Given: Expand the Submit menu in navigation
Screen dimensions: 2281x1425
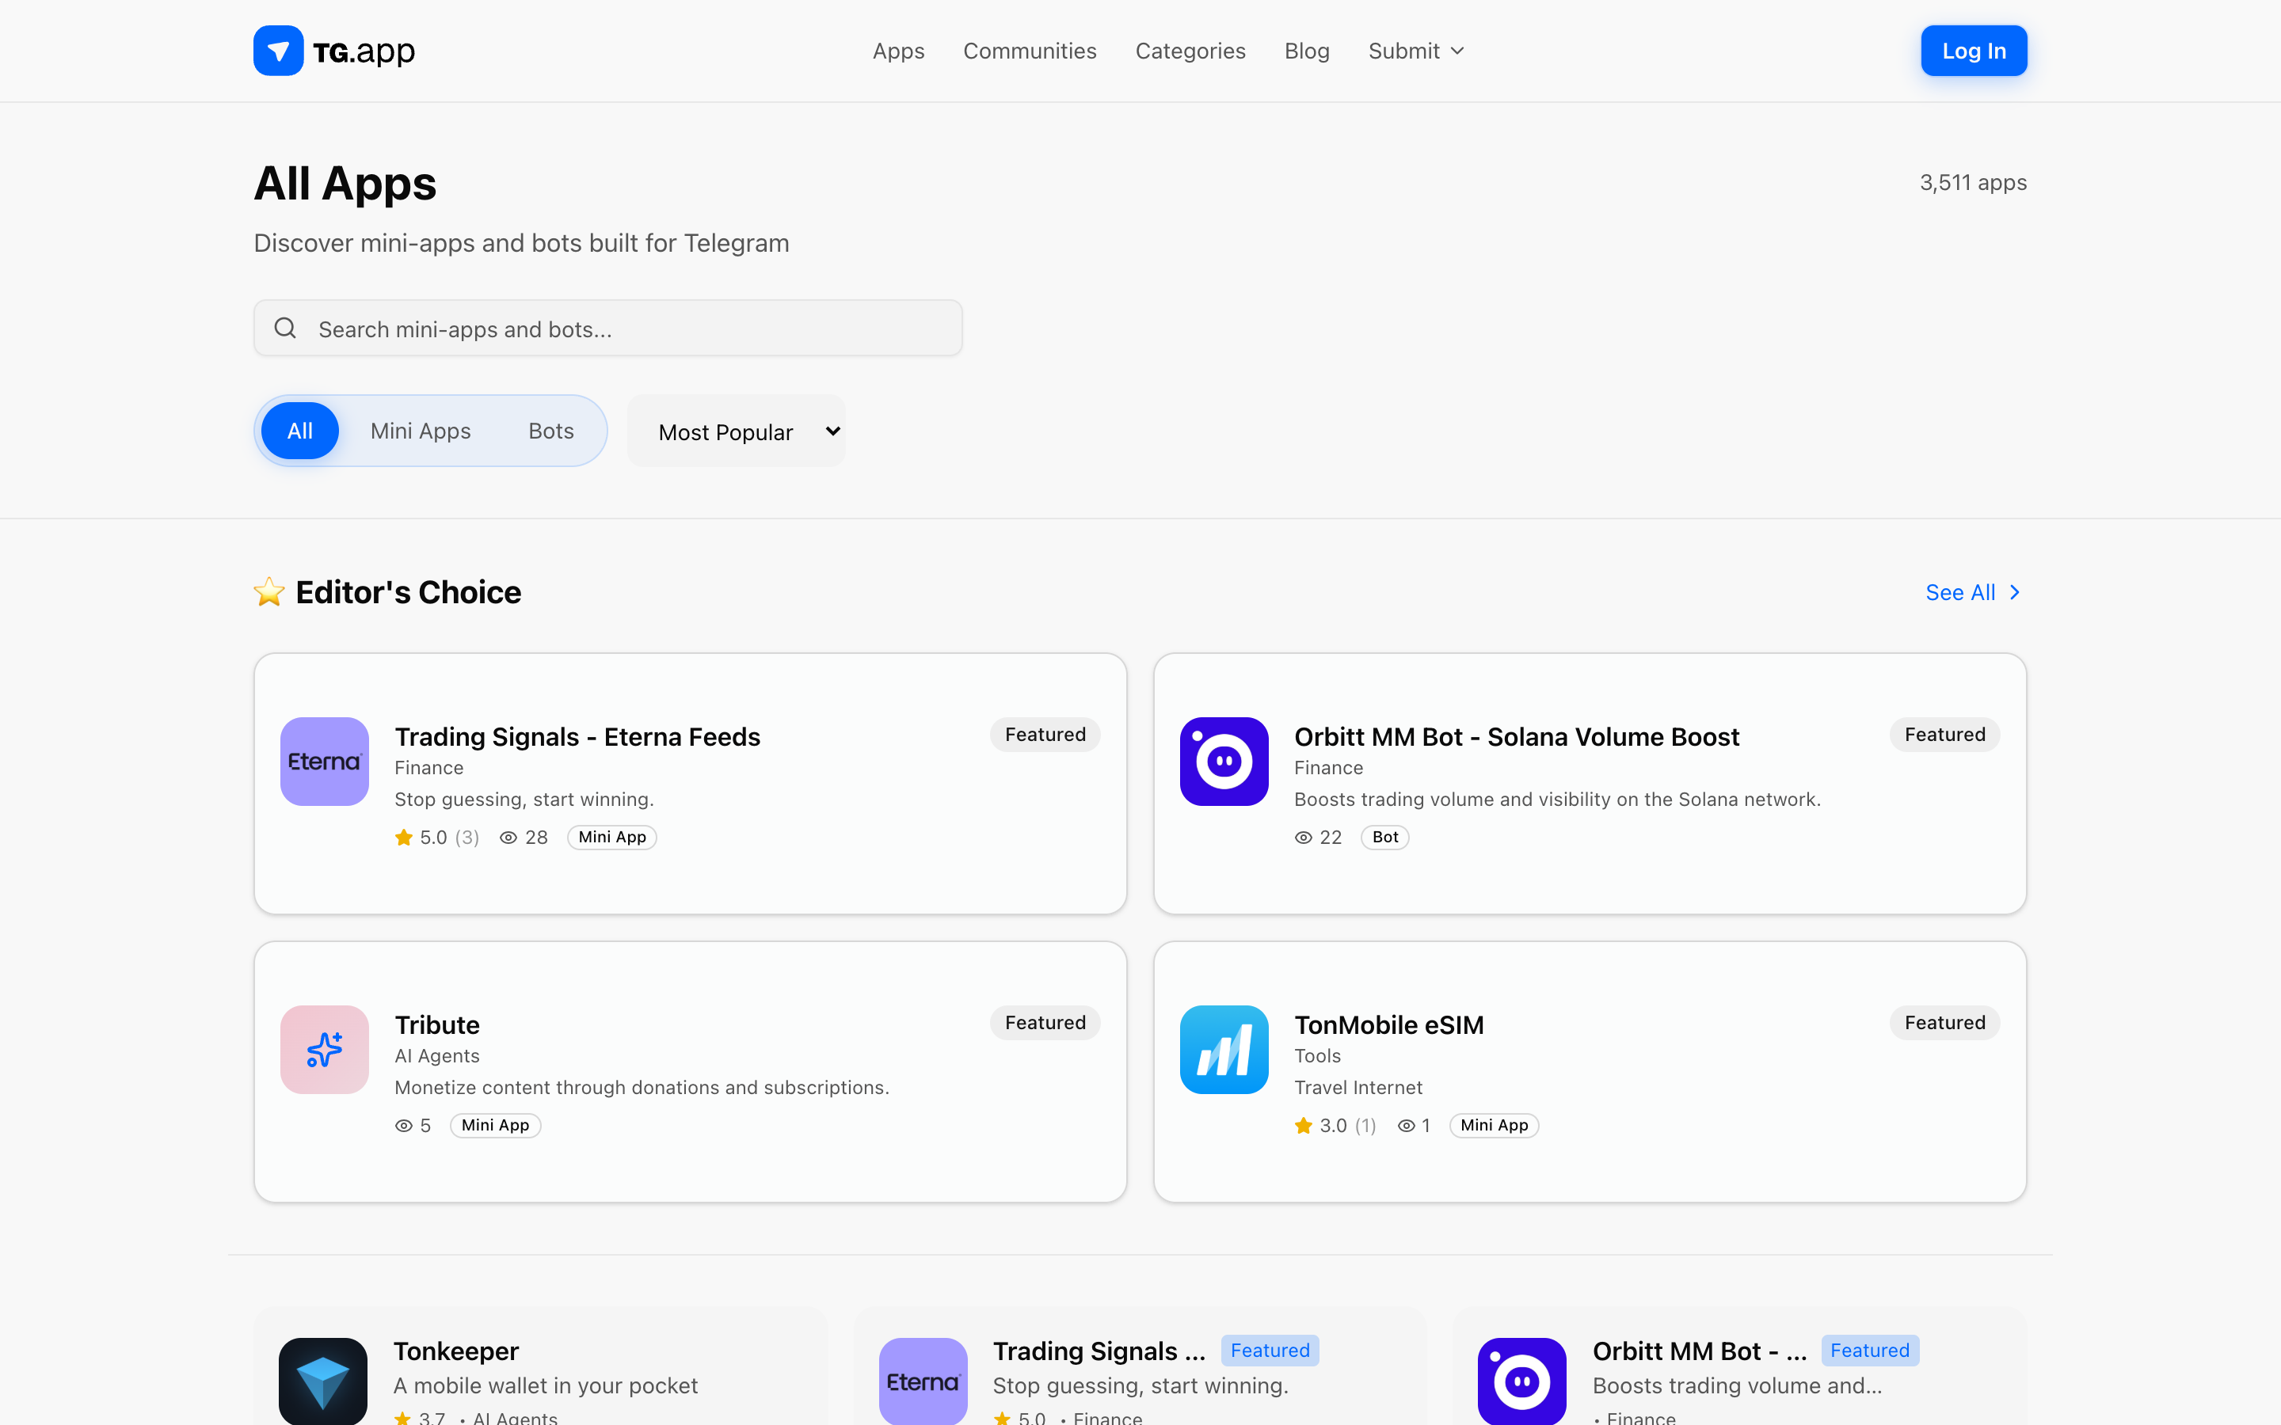Looking at the screenshot, I should (x=1417, y=51).
